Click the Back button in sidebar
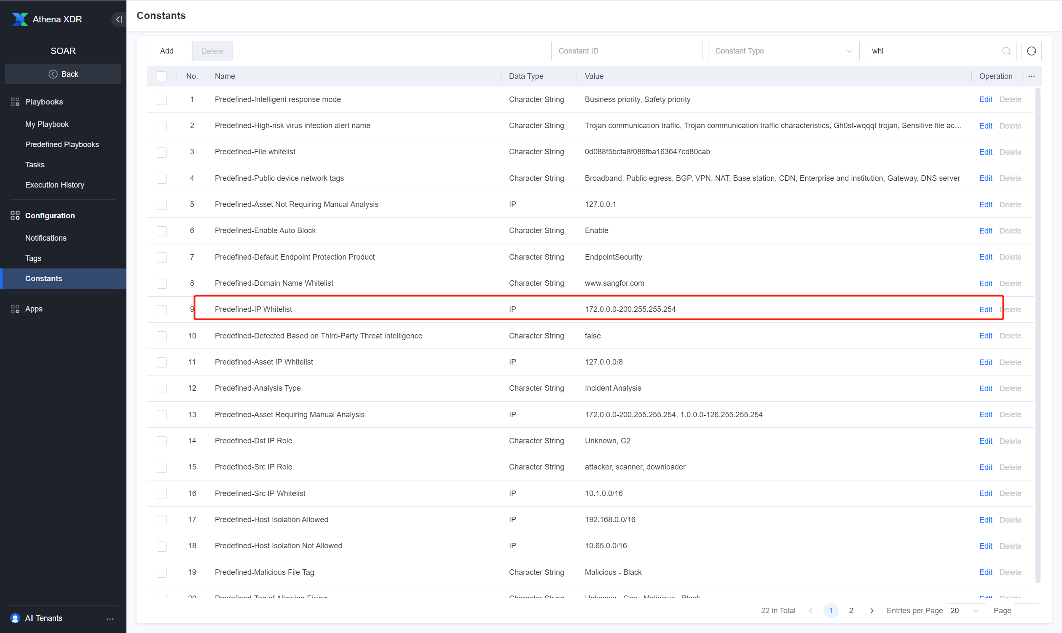Viewport: 1062px width, 633px height. click(63, 74)
